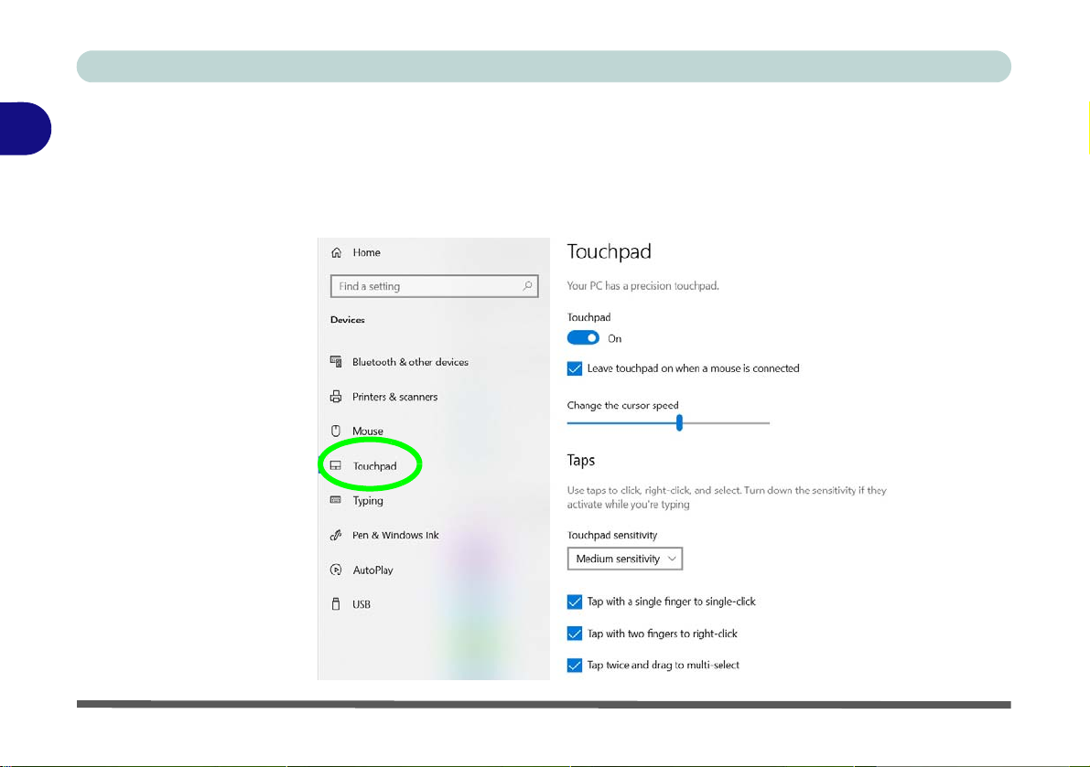Viewport: 1090px width, 767px height.
Task: Click the Taps section heading
Action: click(581, 460)
